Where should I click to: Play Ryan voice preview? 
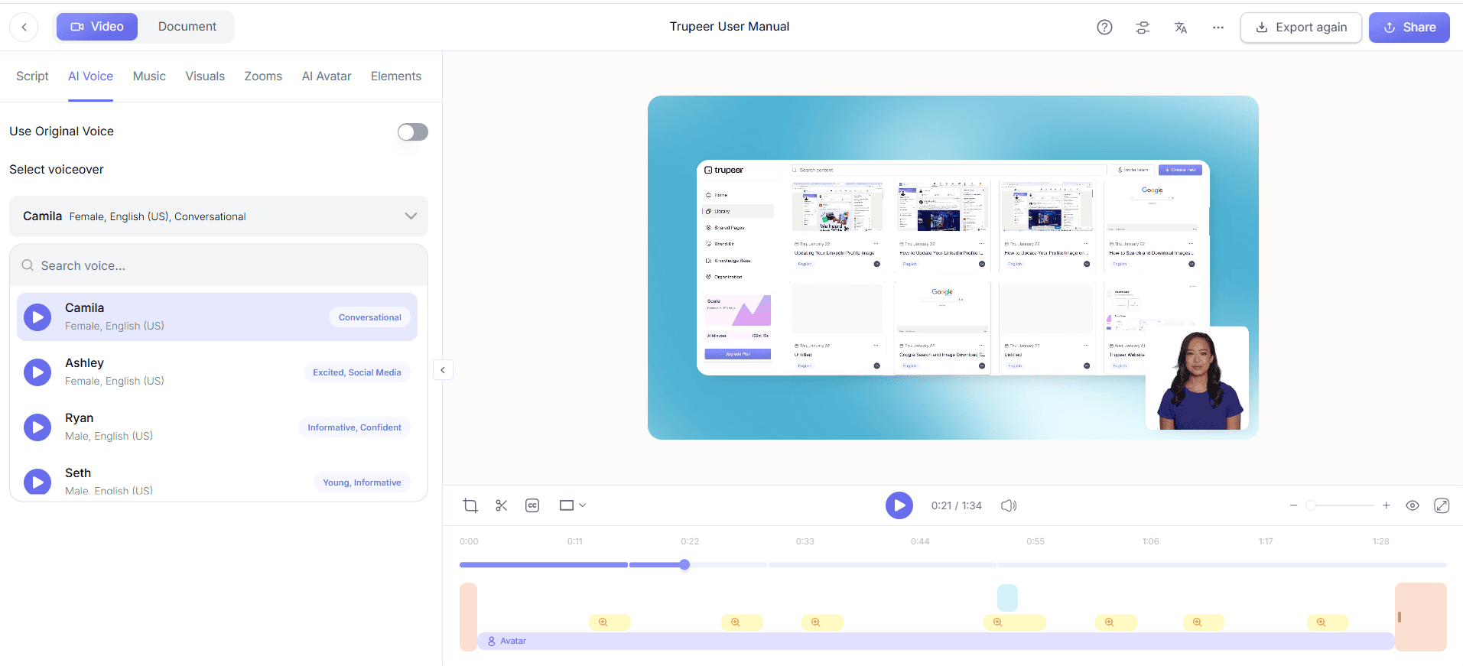(37, 427)
